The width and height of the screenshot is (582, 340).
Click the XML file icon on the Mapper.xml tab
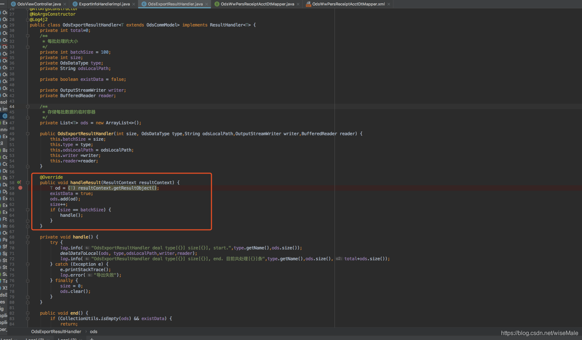click(308, 4)
